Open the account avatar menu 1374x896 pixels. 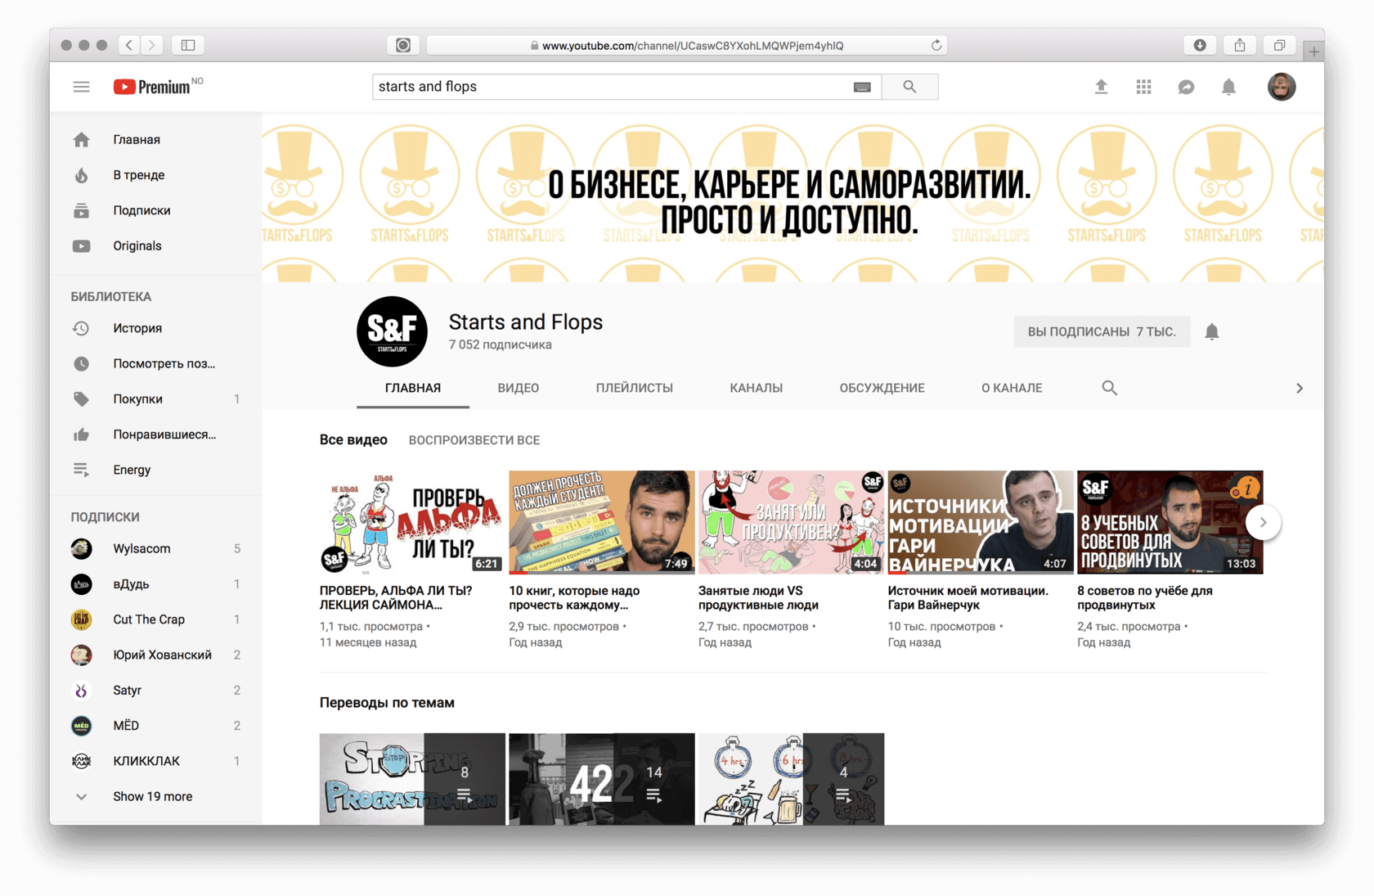[x=1282, y=87]
